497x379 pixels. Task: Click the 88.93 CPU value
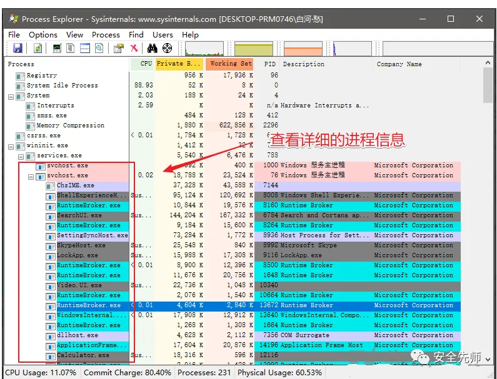click(x=144, y=85)
